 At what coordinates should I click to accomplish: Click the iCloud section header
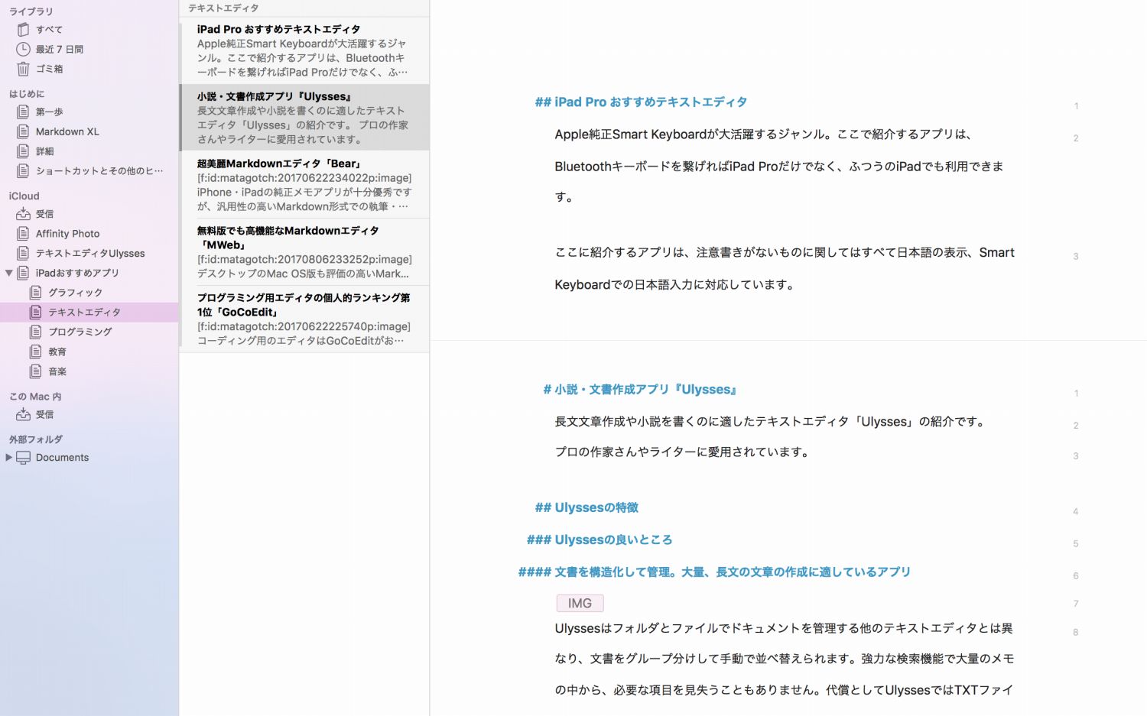pyautogui.click(x=24, y=196)
